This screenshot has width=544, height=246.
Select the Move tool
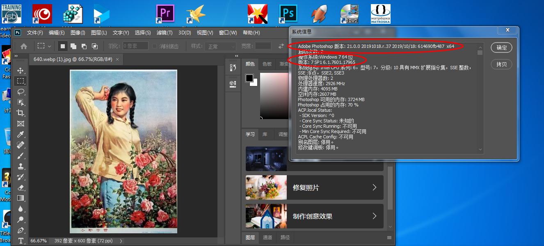[21, 70]
